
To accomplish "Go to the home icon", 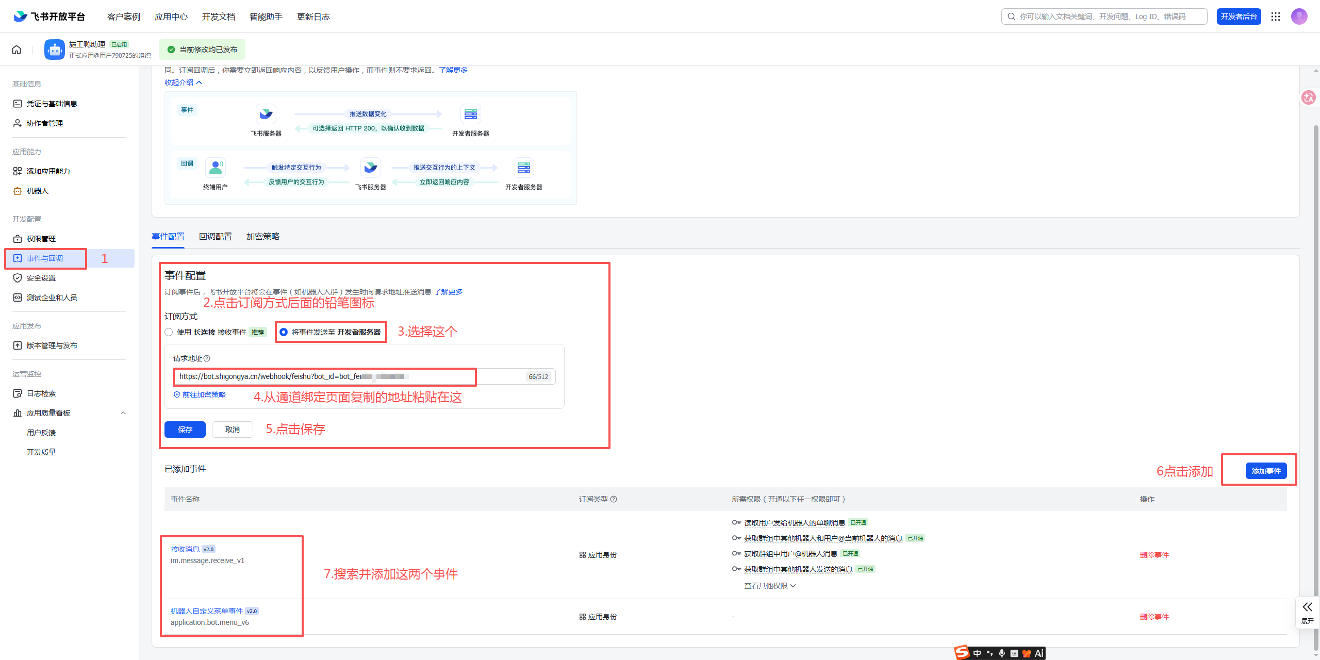I will click(16, 49).
